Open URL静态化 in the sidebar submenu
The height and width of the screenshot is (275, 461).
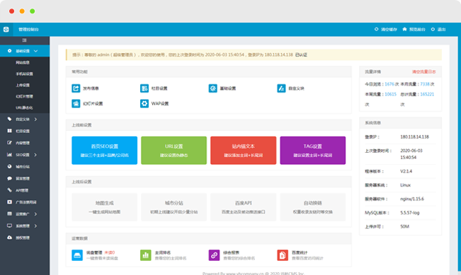[25, 107]
